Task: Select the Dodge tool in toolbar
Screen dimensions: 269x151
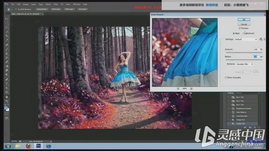Action: [x=7, y=75]
